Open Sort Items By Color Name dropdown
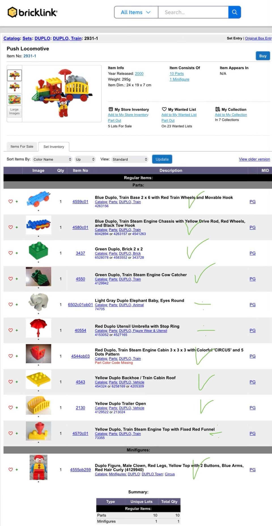The height and width of the screenshot is (526, 272). [52, 159]
